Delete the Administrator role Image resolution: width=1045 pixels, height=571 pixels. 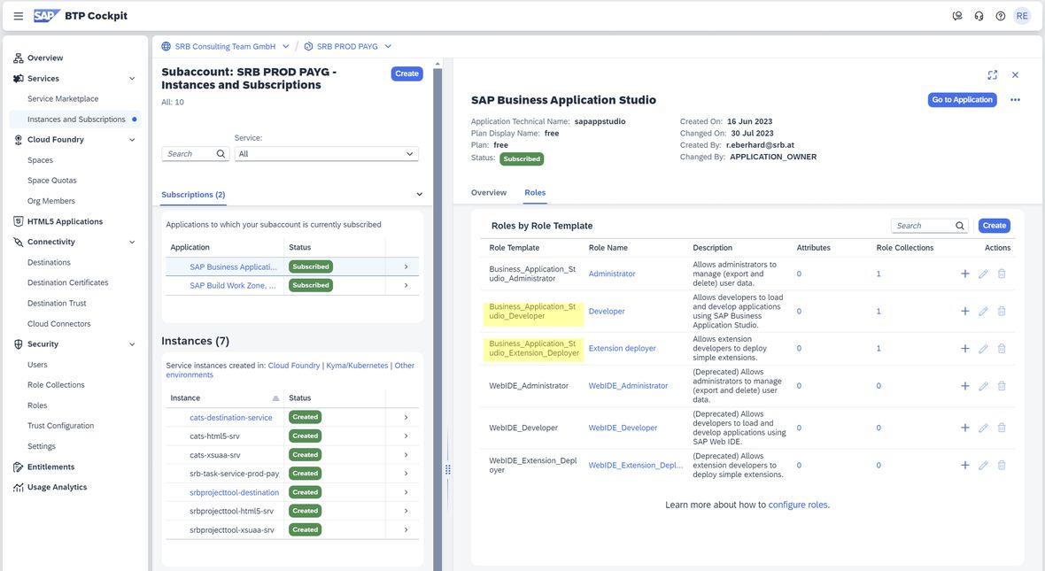pos(1001,274)
